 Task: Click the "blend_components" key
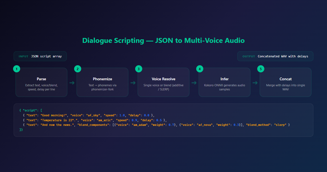click(93, 125)
